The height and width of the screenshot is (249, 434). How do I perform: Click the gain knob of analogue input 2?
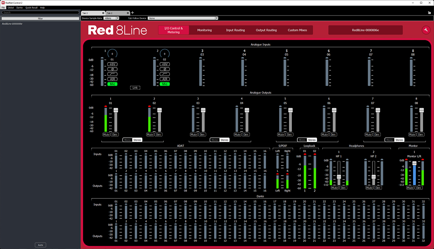click(x=165, y=53)
